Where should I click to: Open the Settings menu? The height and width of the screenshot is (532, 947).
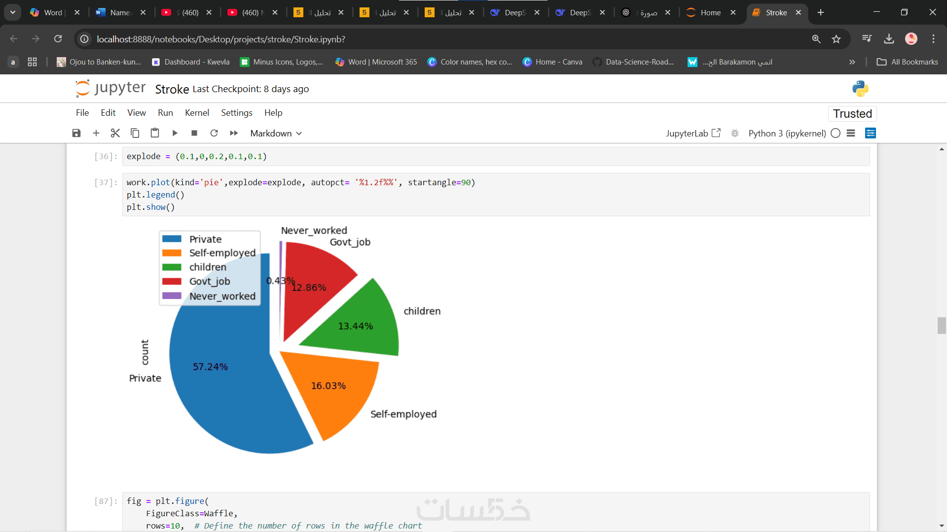[236, 113]
